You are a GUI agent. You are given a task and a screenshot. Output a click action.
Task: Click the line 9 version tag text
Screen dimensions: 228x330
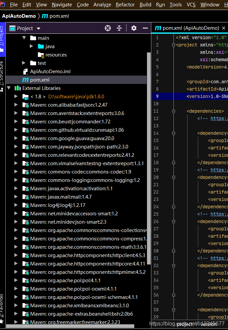coord(207,96)
